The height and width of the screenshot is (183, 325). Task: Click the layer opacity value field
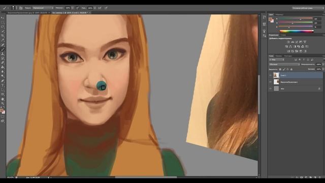[318, 65]
